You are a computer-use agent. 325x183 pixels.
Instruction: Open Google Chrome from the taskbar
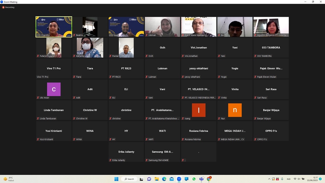coord(209,179)
